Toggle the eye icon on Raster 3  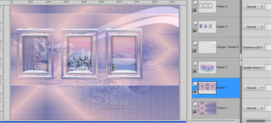point(195,72)
